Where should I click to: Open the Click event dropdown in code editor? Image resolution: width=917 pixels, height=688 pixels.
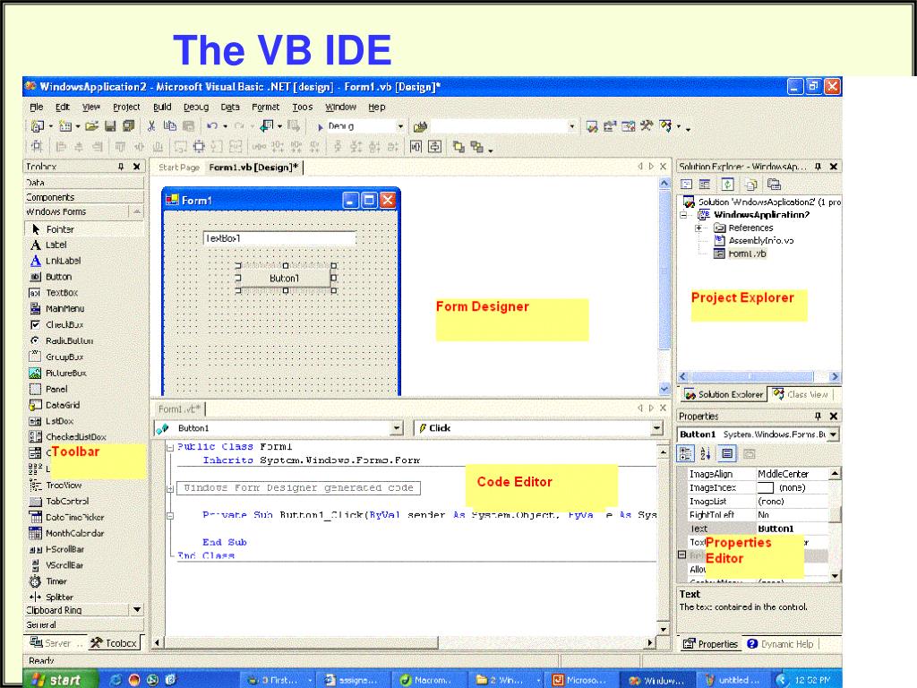point(656,428)
